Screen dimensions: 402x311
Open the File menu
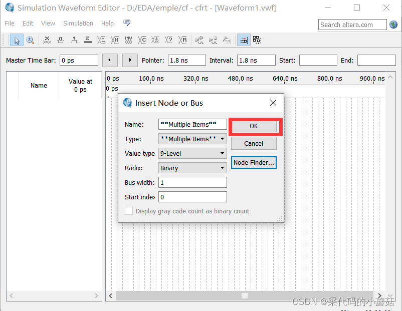[10, 24]
